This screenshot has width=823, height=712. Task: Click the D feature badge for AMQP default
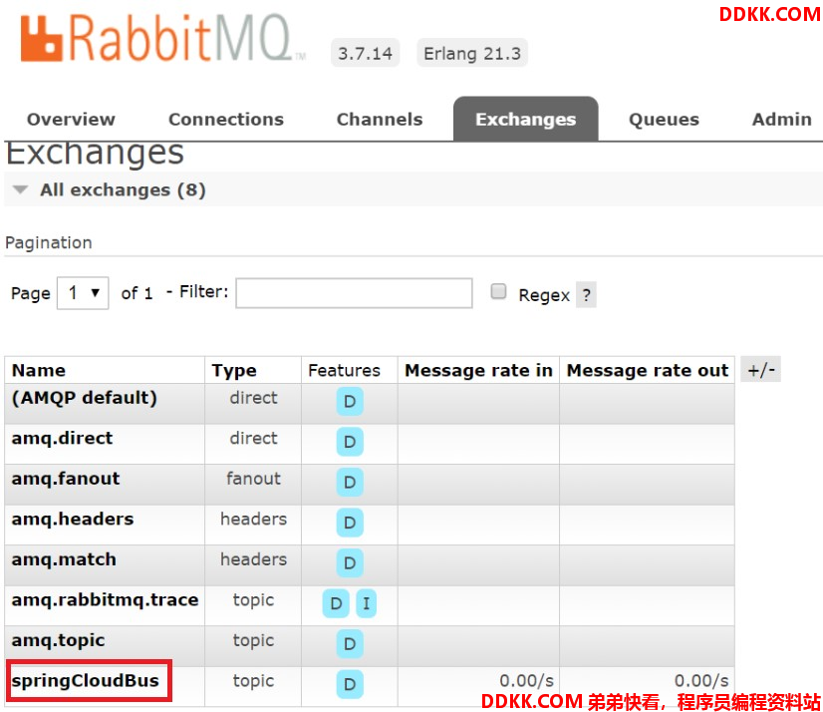click(350, 402)
